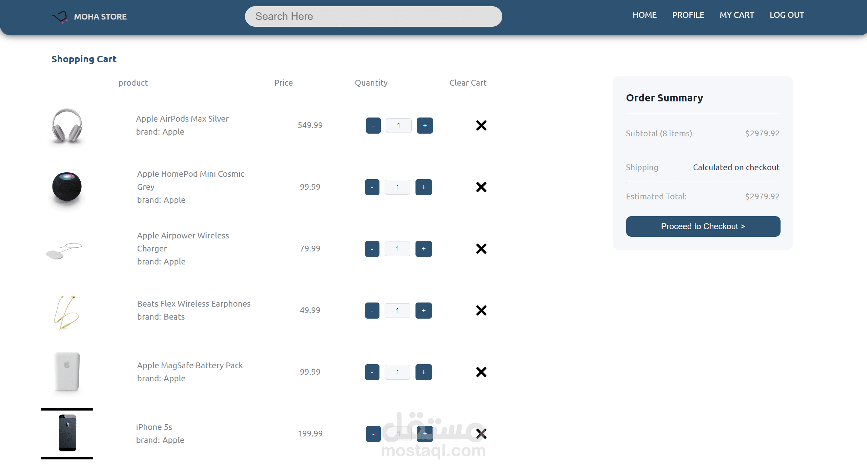Increase MagSafe Battery Pack quantity
This screenshot has height=469, width=867.
click(x=424, y=372)
